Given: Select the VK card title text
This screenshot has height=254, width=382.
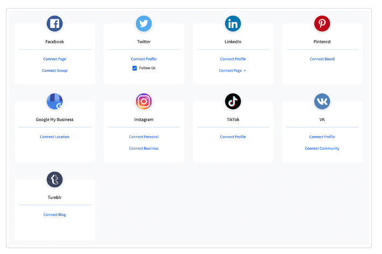Looking at the screenshot, I should pyautogui.click(x=322, y=119).
